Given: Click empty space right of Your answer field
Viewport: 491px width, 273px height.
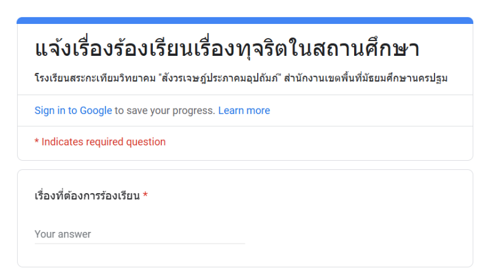Looking at the screenshot, I should [x=357, y=234].
